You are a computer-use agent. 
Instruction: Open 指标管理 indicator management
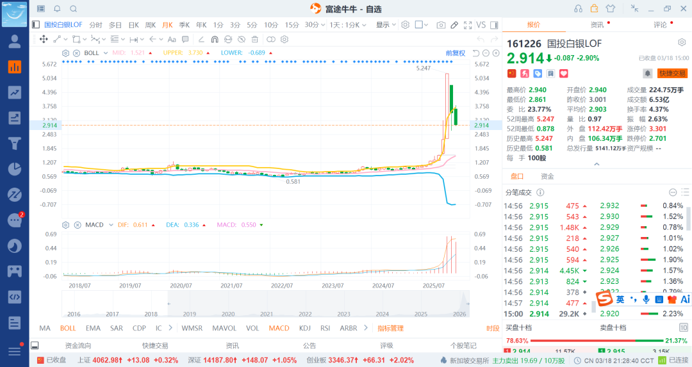coord(391,328)
